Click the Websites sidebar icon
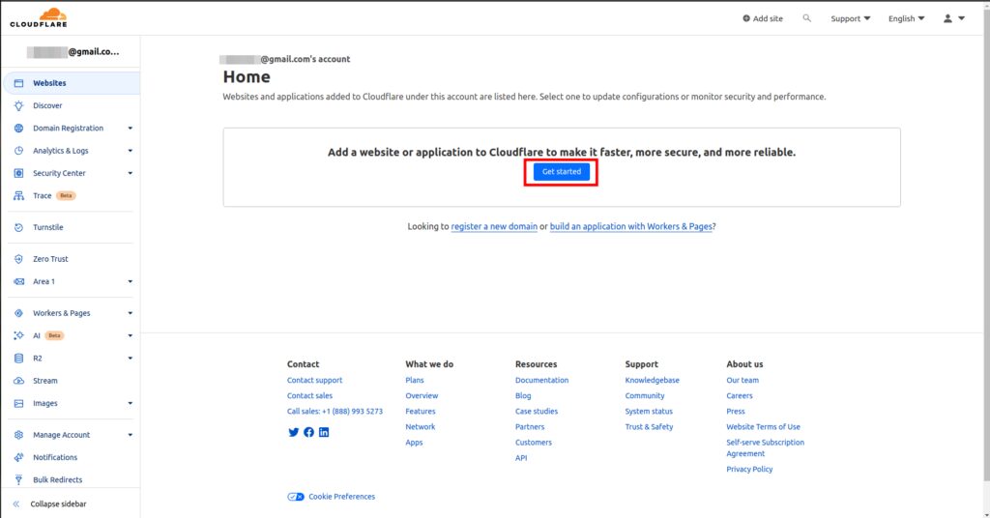Screen dimensions: 990x518 point(19,83)
